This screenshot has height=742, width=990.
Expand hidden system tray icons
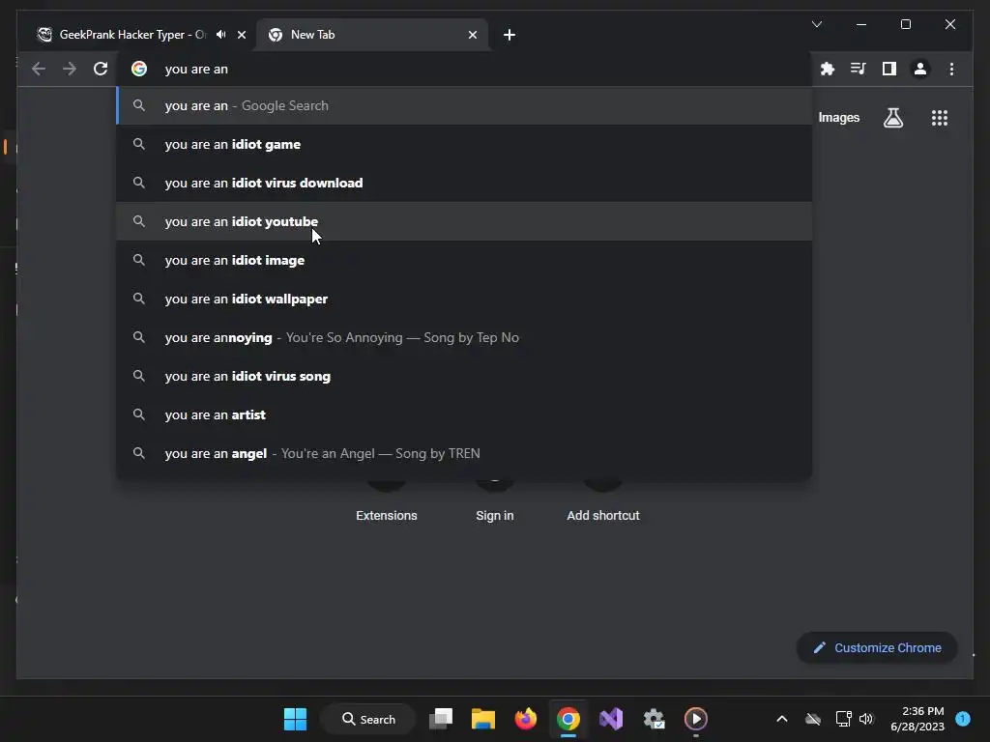click(x=781, y=719)
